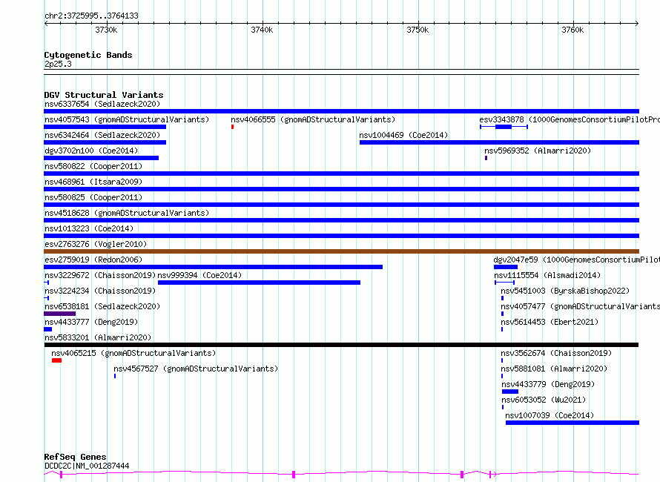Image resolution: width=660 pixels, height=482 pixels.
Task: Select the nsv4433779 (Deng2019) label
Action: [548, 384]
